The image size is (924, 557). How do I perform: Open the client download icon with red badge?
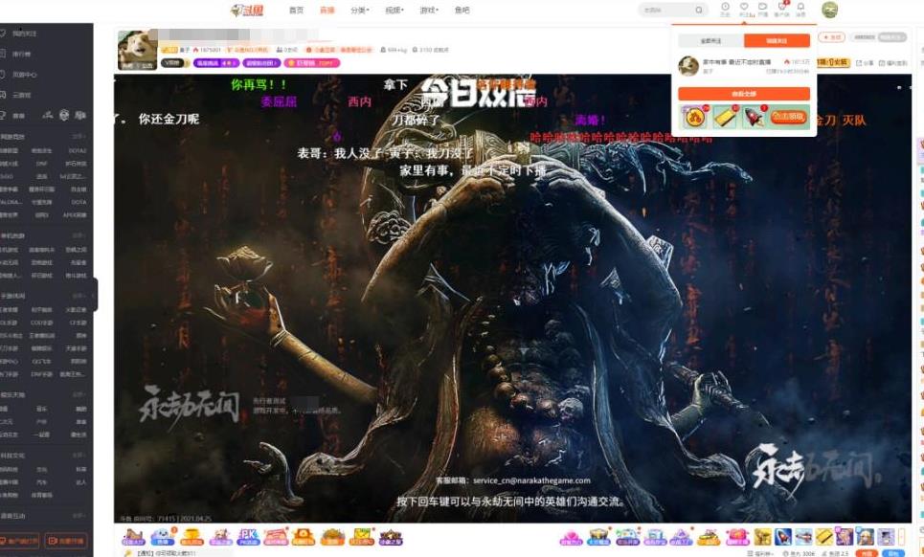782,7
